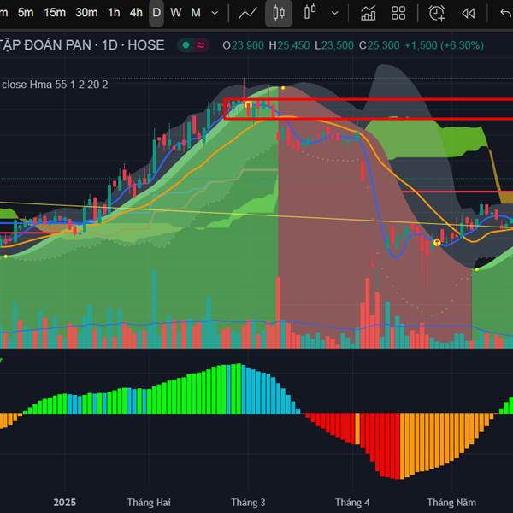Choose the candlestick chart style icon
The height and width of the screenshot is (513, 513).
point(279,13)
